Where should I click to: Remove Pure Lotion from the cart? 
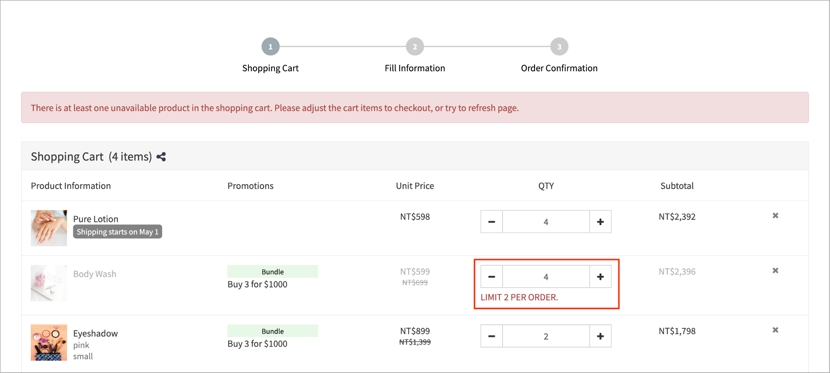[x=775, y=215]
